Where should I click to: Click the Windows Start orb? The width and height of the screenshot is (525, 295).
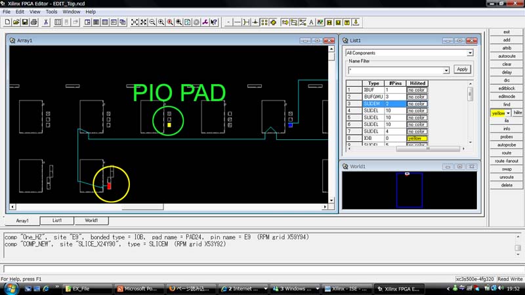pos(10,288)
